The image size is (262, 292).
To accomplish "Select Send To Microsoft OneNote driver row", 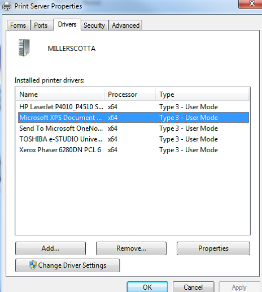I will 133,128.
